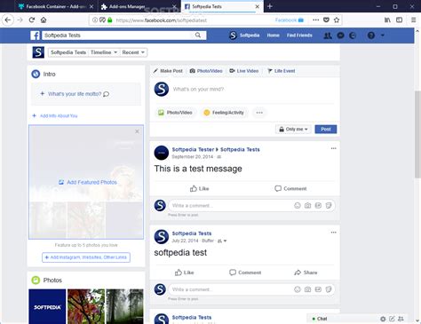This screenshot has width=421, height=324.
Task: Click Photo/Video button below composer
Action: click(x=175, y=113)
